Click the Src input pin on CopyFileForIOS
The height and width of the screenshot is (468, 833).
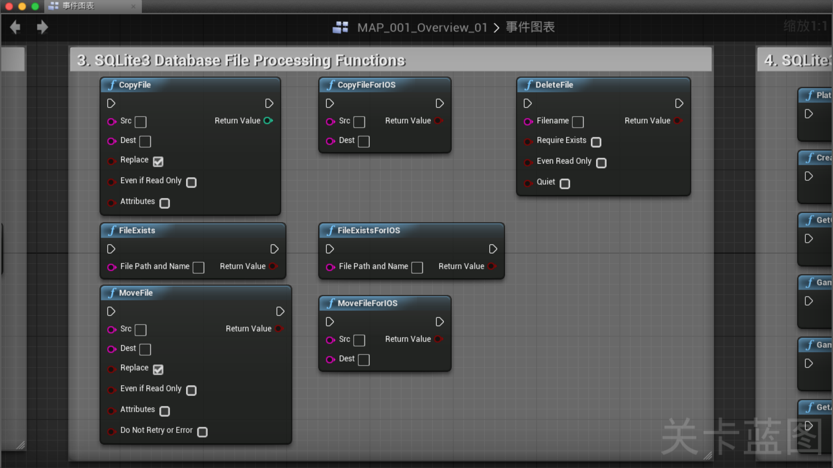[330, 122]
